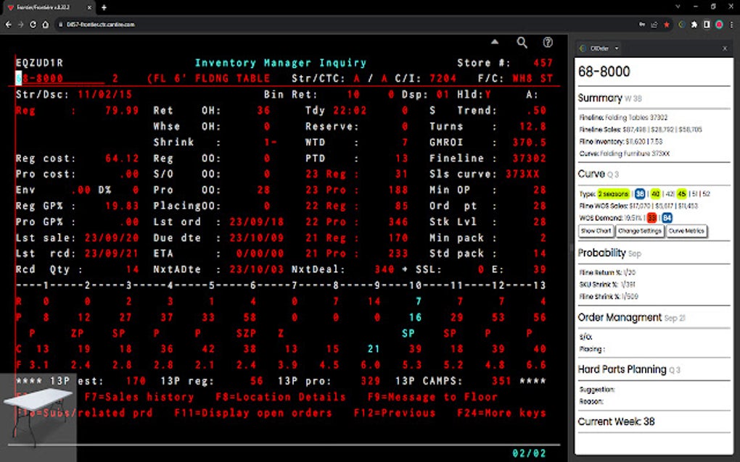Go to the browser home icon
This screenshot has height=462, width=740.
(46, 24)
